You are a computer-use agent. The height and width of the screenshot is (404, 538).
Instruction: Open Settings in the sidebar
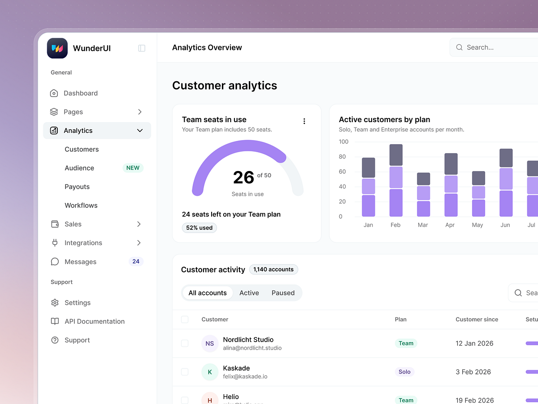click(x=97, y=303)
